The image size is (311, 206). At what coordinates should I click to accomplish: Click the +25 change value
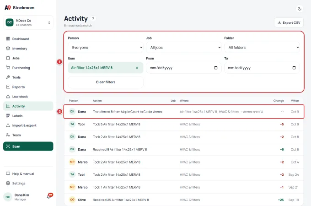281,200
